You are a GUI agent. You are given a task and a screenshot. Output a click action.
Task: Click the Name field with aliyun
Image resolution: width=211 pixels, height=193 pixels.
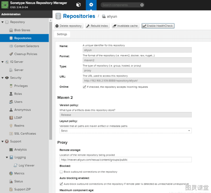point(137,50)
